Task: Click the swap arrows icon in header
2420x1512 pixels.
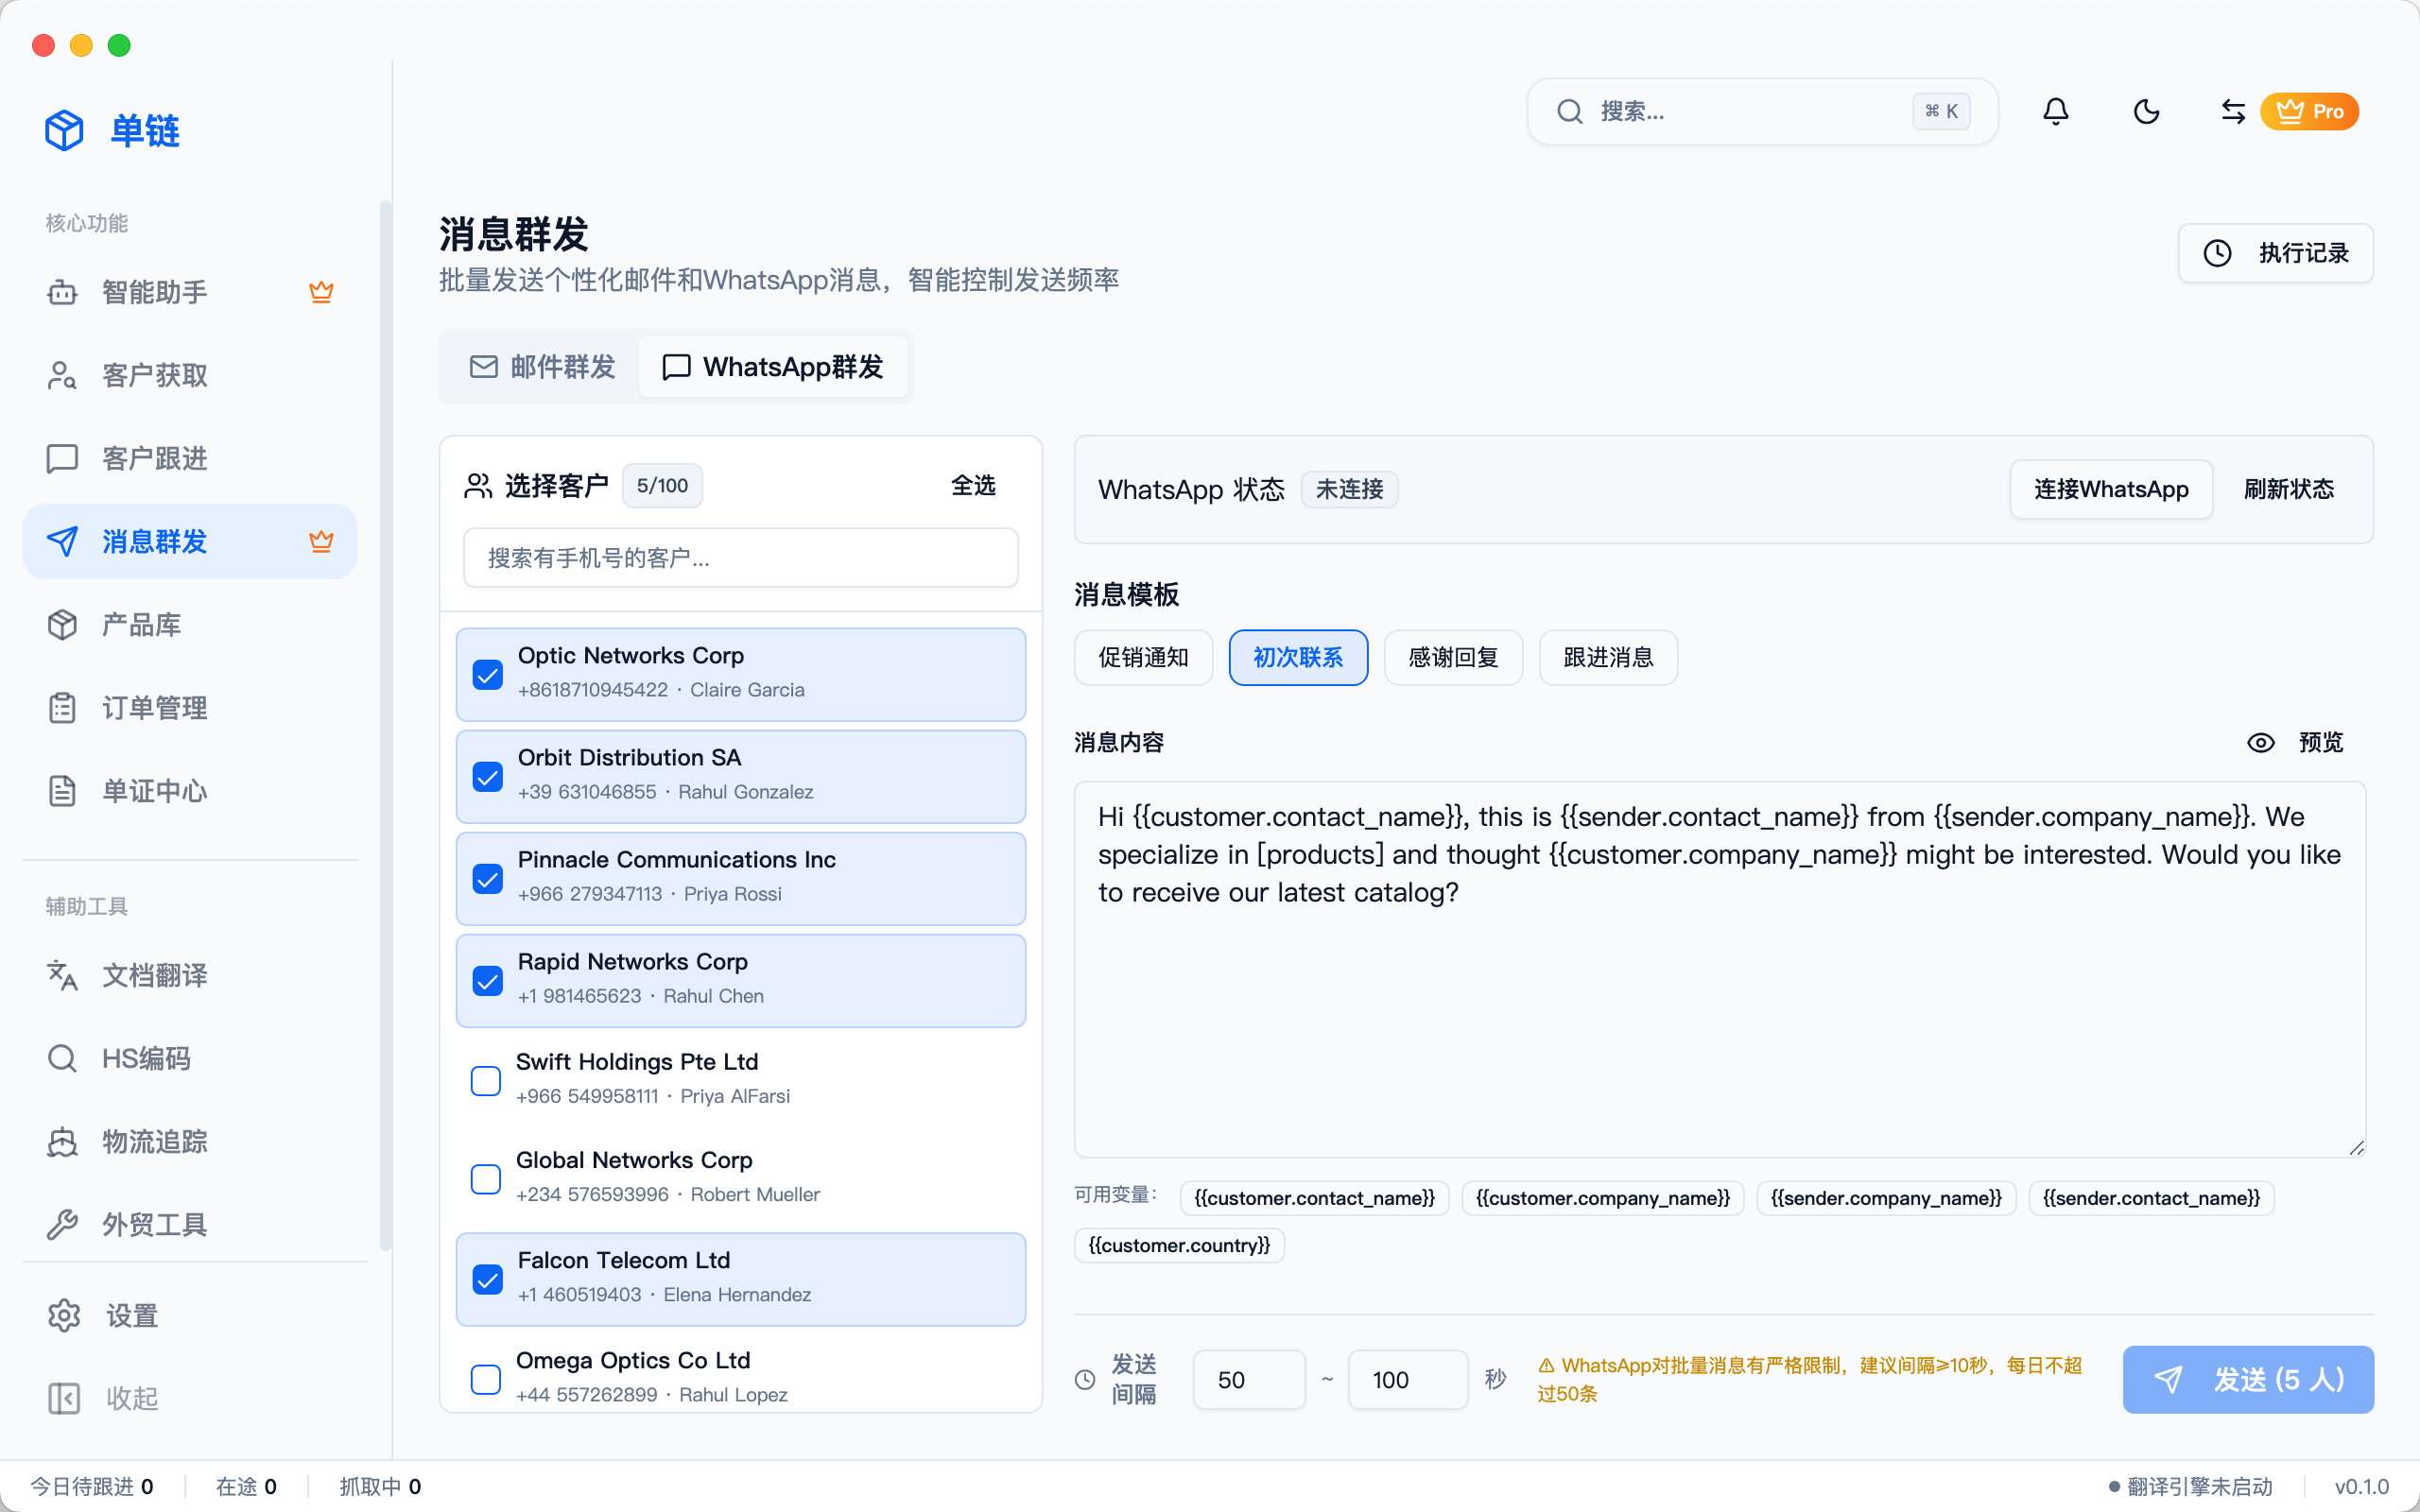Action: tap(2232, 111)
